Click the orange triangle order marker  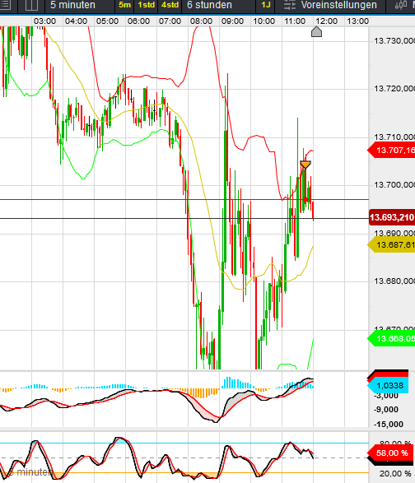point(305,165)
